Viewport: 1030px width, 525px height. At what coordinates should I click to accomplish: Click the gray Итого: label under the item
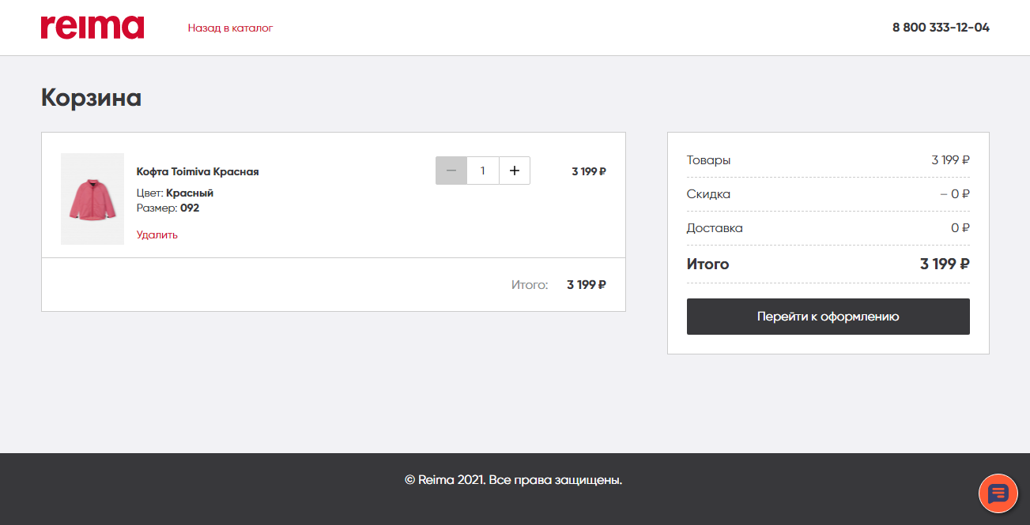pos(530,285)
